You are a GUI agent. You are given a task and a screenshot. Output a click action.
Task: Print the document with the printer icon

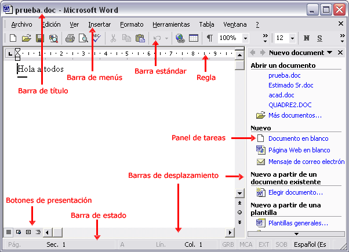pos(70,38)
